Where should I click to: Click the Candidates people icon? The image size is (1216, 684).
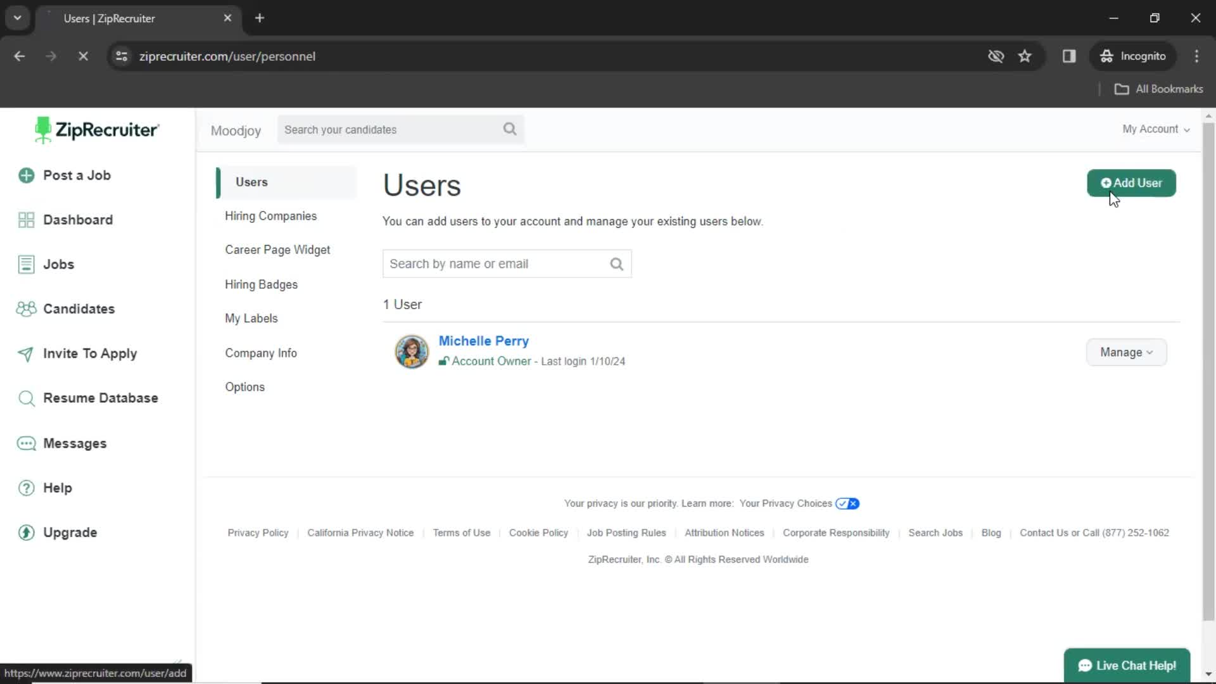(x=26, y=309)
